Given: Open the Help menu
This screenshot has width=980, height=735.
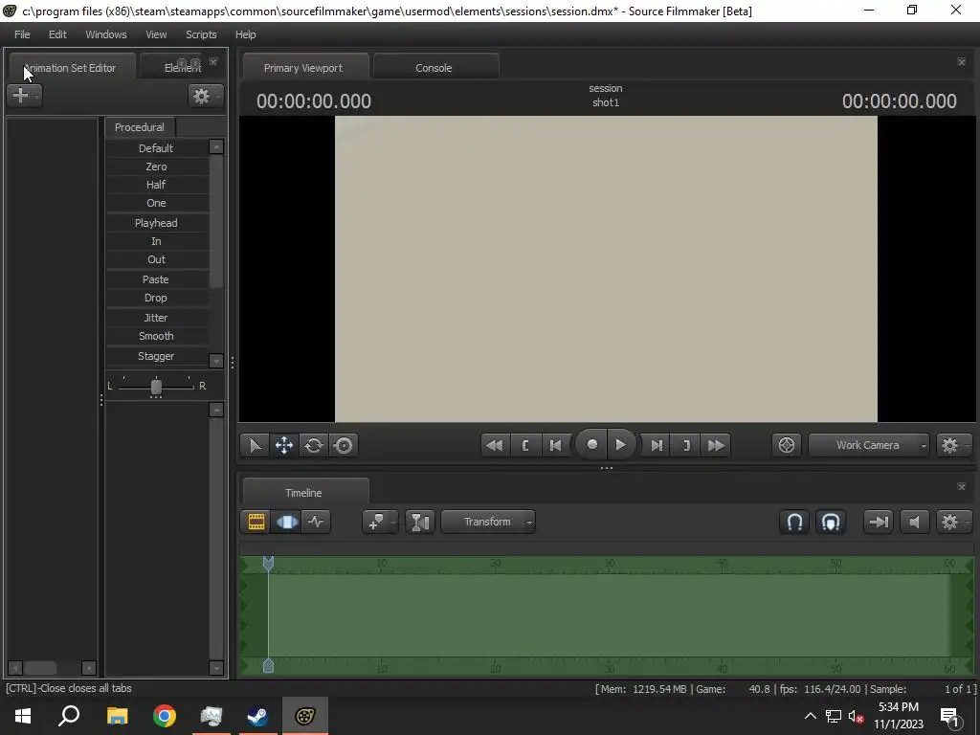Looking at the screenshot, I should tap(246, 34).
